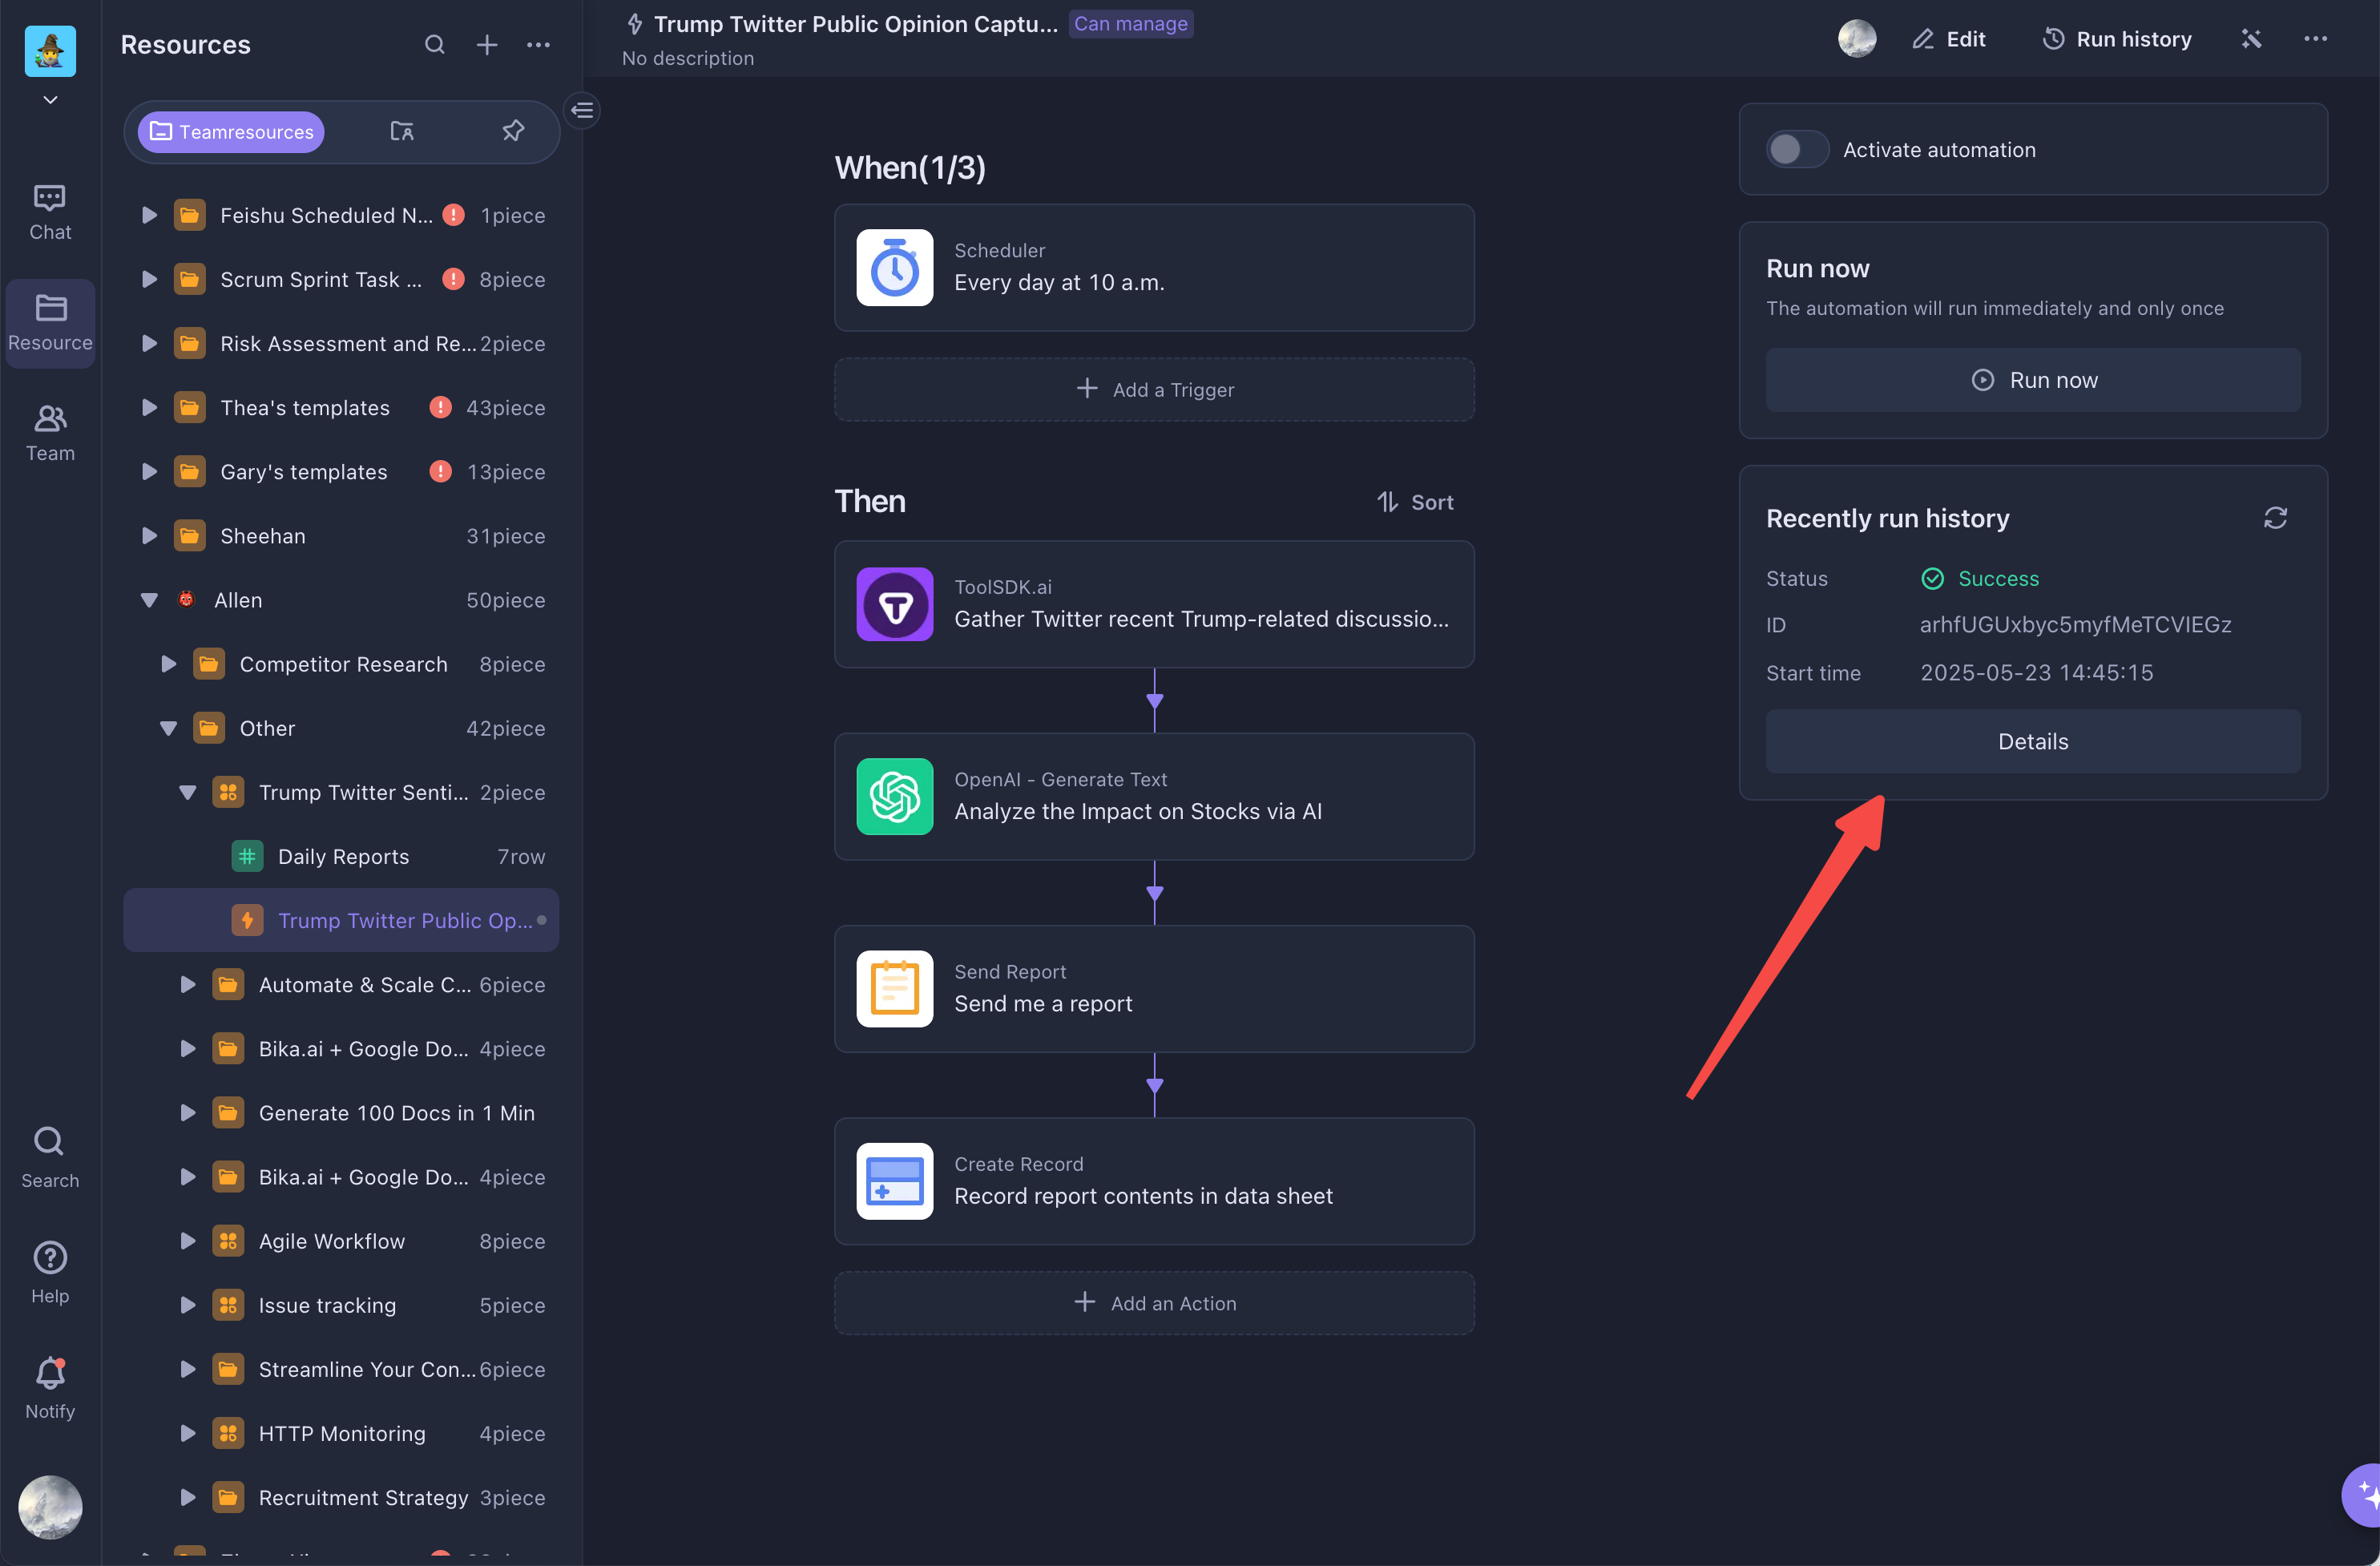Expand the Sheehan folder
This screenshot has width=2380, height=1566.
pos(149,535)
